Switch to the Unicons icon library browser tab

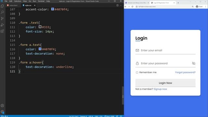point(137,3)
